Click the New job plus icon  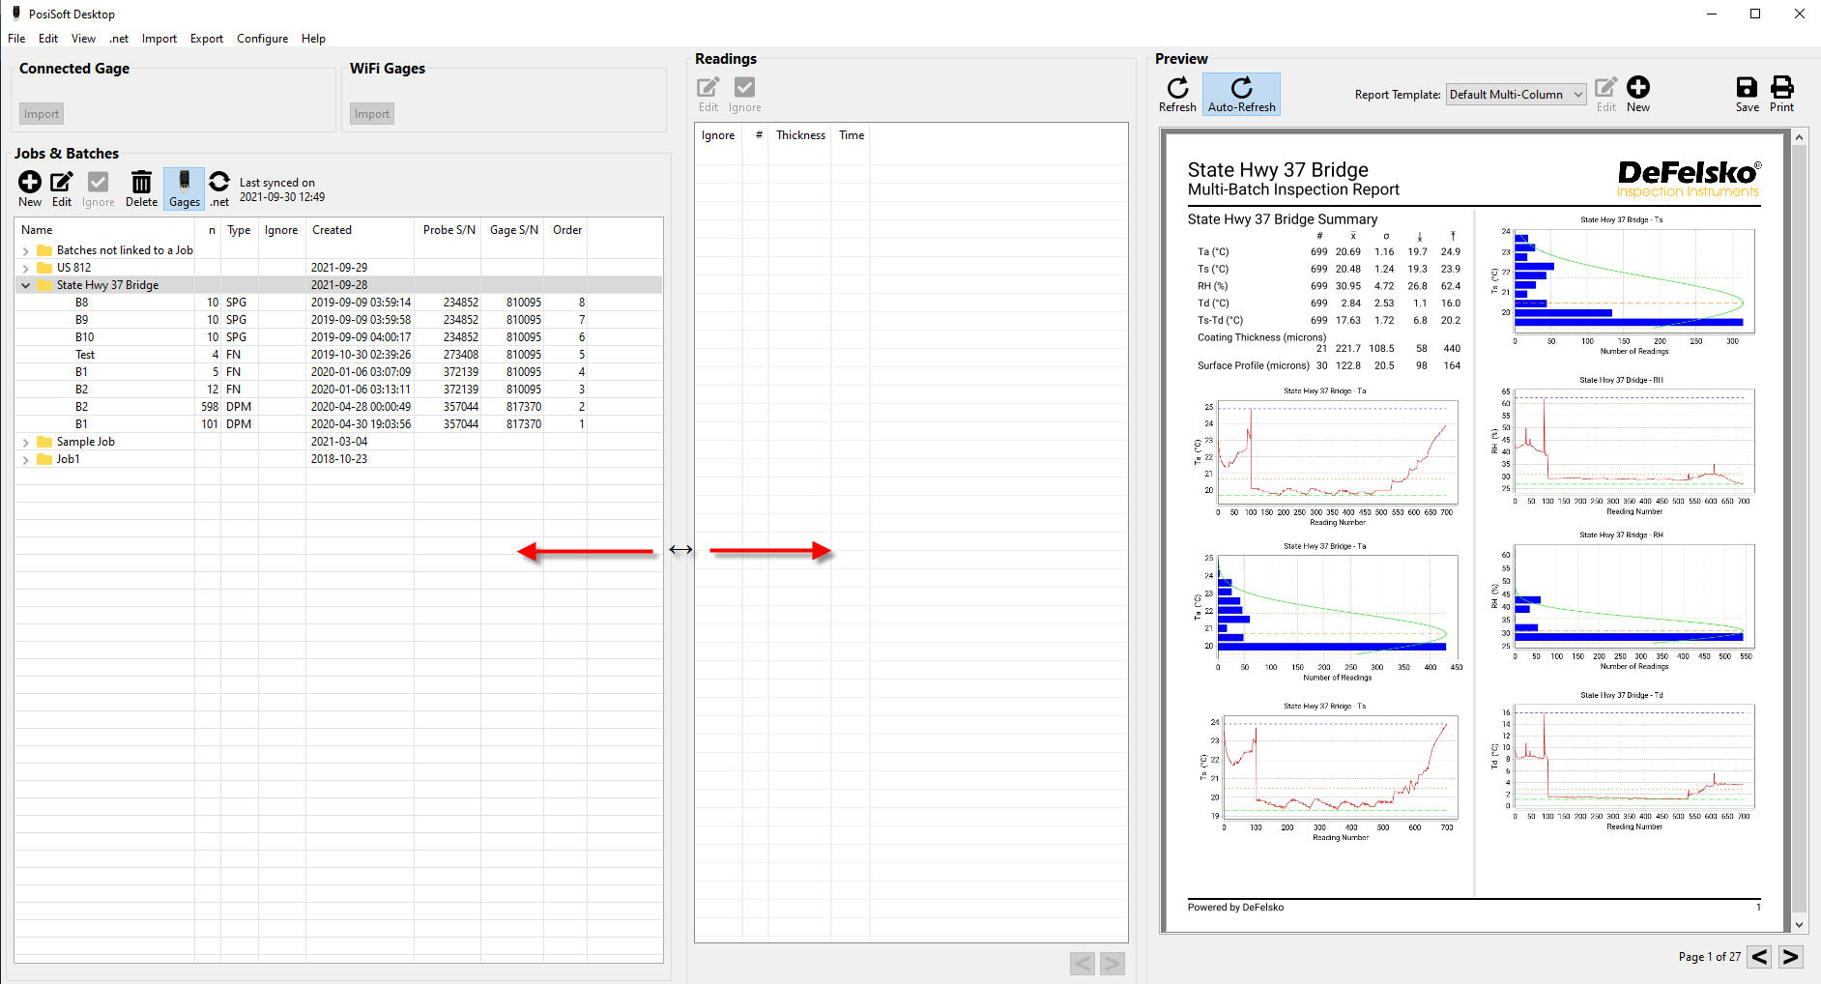pyautogui.click(x=30, y=183)
